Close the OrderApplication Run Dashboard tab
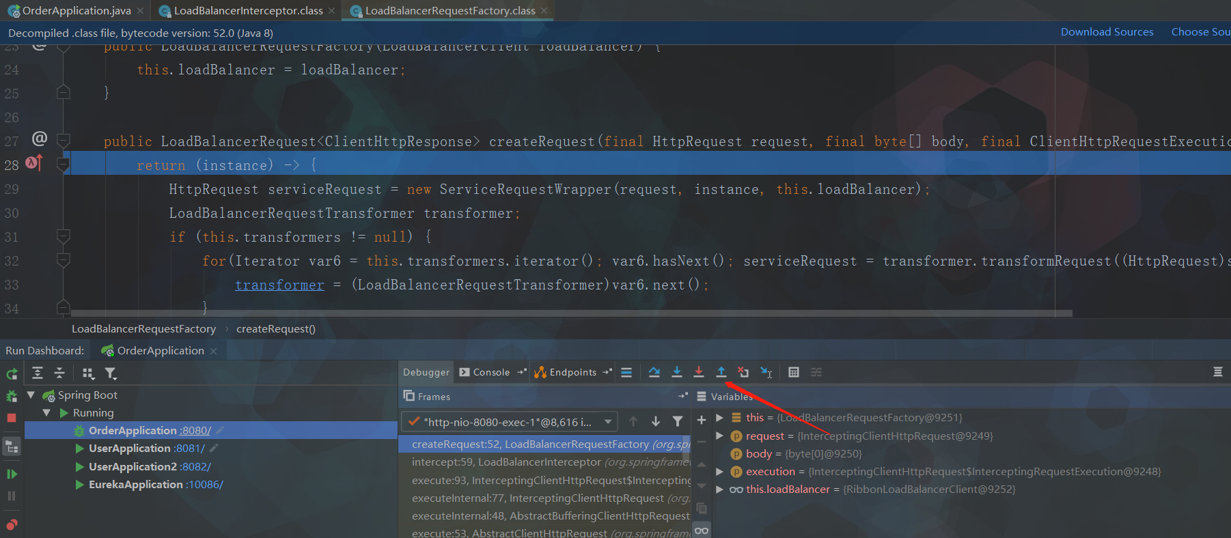1231x538 pixels. pyautogui.click(x=214, y=351)
